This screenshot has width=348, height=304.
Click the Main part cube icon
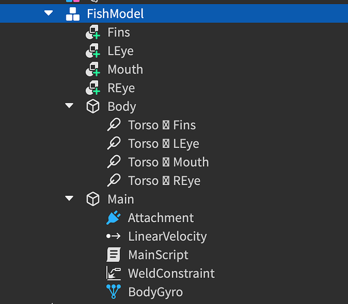(x=93, y=199)
